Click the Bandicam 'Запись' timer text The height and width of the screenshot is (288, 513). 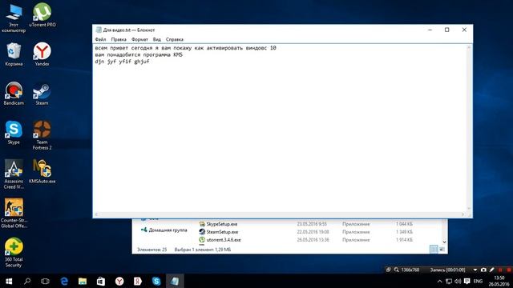(447, 270)
